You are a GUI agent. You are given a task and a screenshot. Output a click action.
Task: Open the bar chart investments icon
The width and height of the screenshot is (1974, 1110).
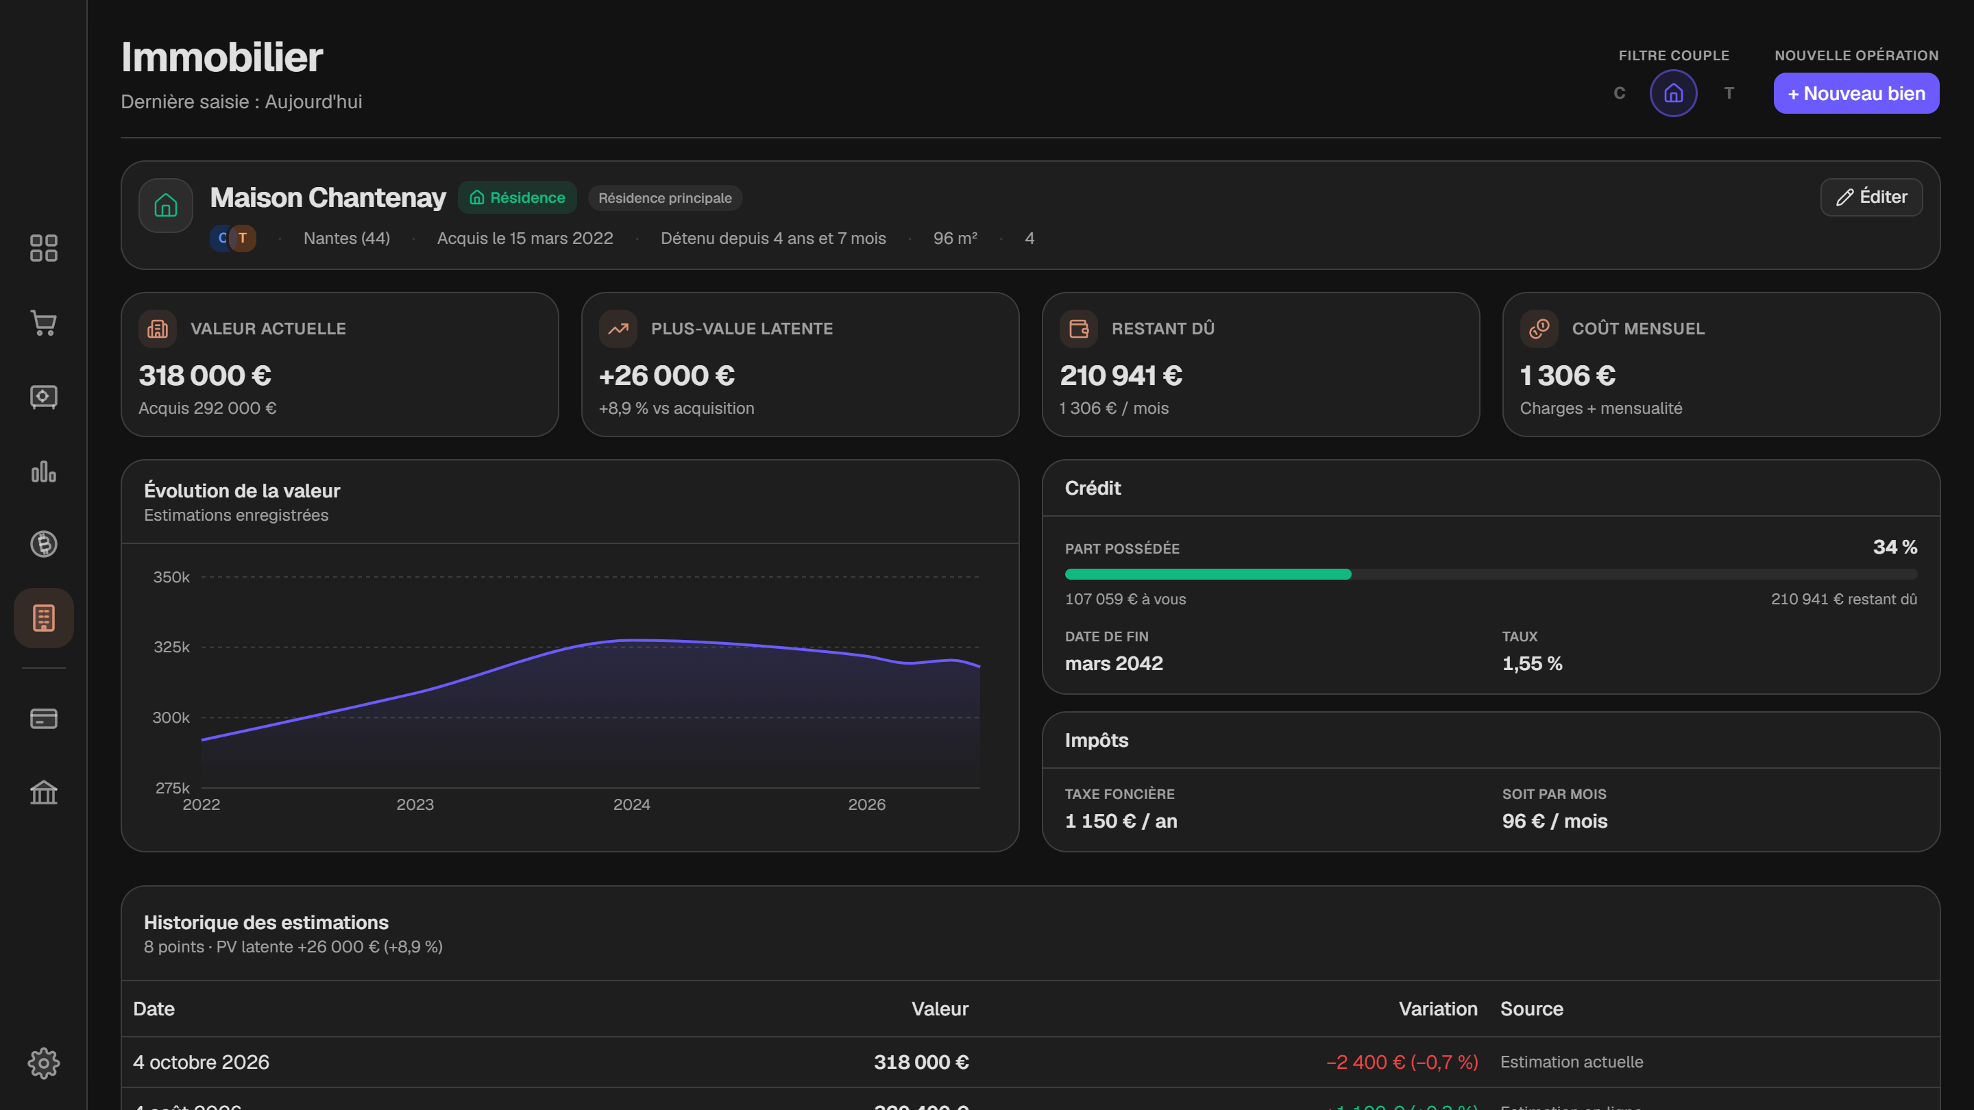tap(44, 471)
